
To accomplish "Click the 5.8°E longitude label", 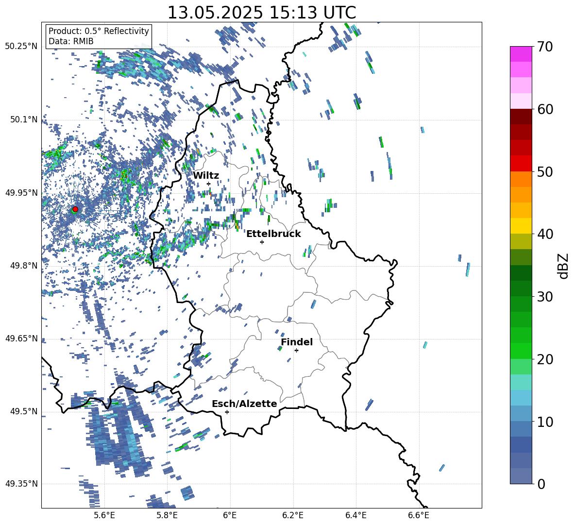I will 167,515.
